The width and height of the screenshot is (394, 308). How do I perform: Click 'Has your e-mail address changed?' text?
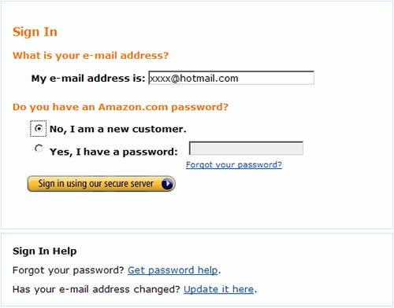click(x=96, y=289)
